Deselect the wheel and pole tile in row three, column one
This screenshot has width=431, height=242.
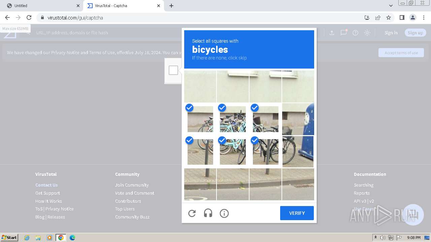pyautogui.click(x=200, y=152)
